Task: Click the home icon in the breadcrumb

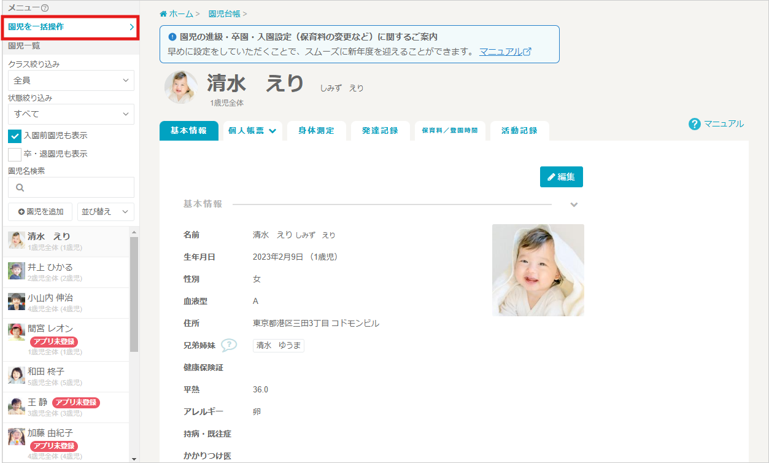Action: [x=163, y=12]
